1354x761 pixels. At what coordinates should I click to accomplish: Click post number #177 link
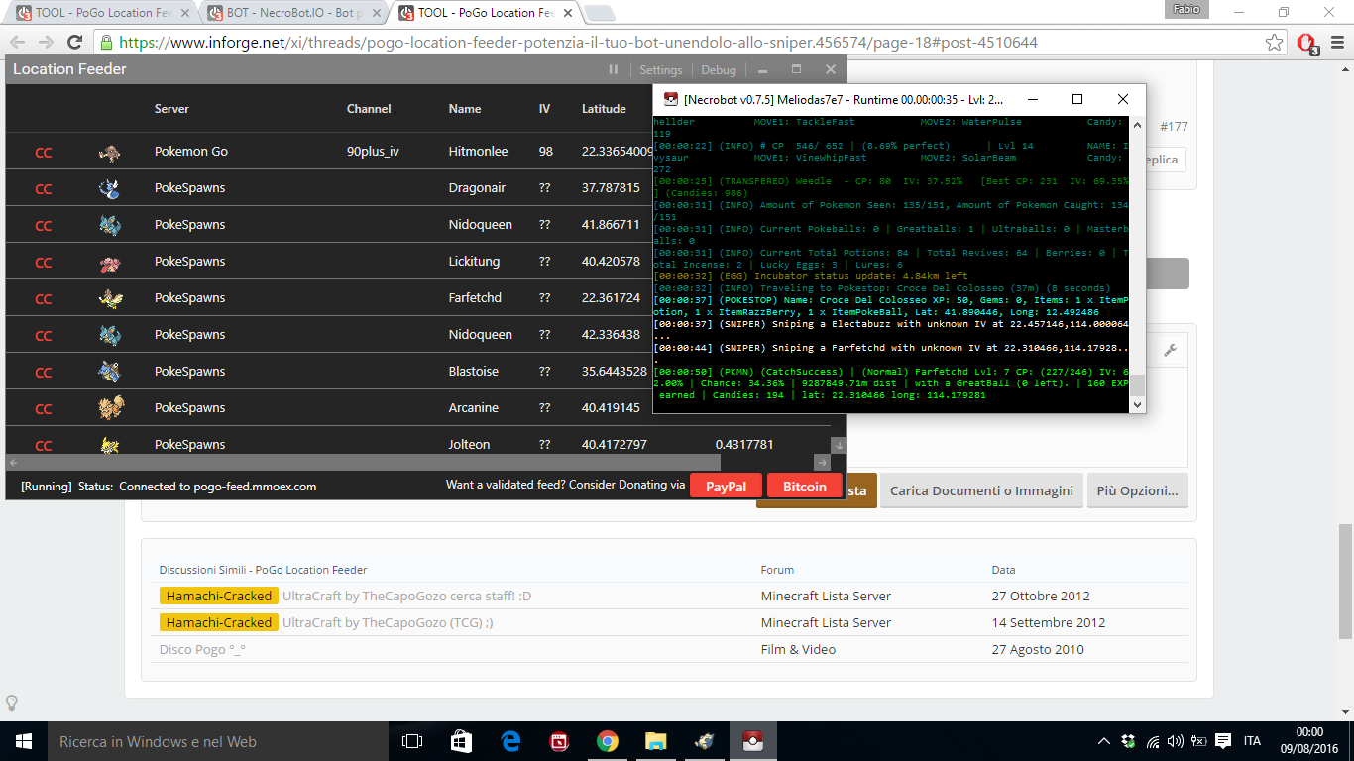(x=1174, y=126)
